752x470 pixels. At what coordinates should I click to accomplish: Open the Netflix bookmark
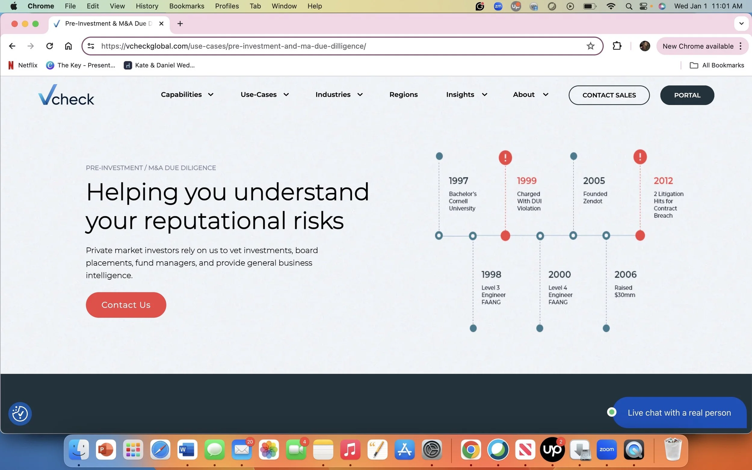pyautogui.click(x=23, y=65)
